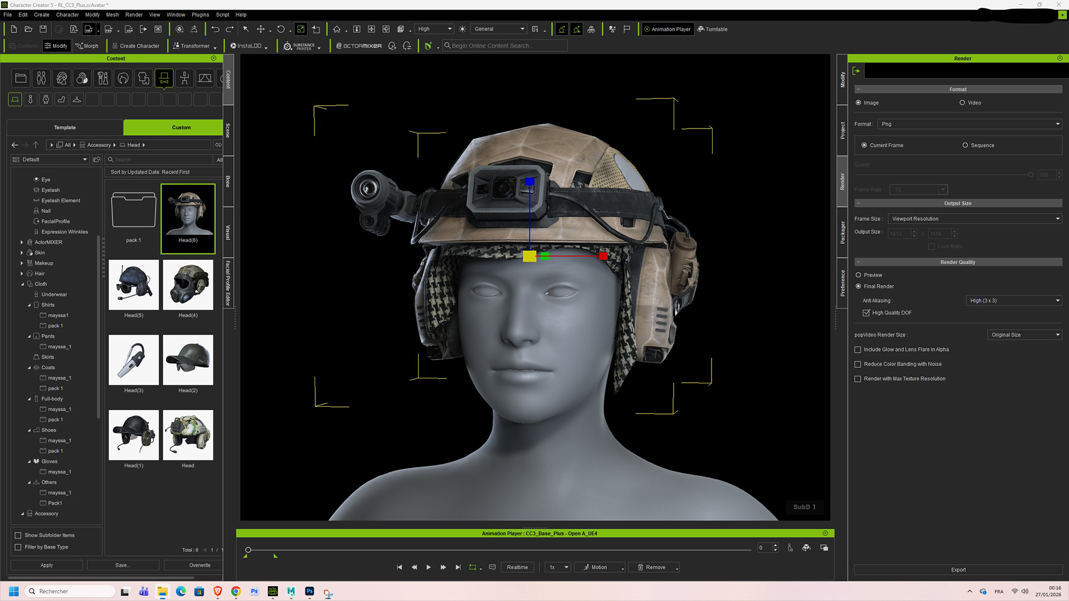
Task: Select the Accessory category icon in Content
Action: point(164,78)
